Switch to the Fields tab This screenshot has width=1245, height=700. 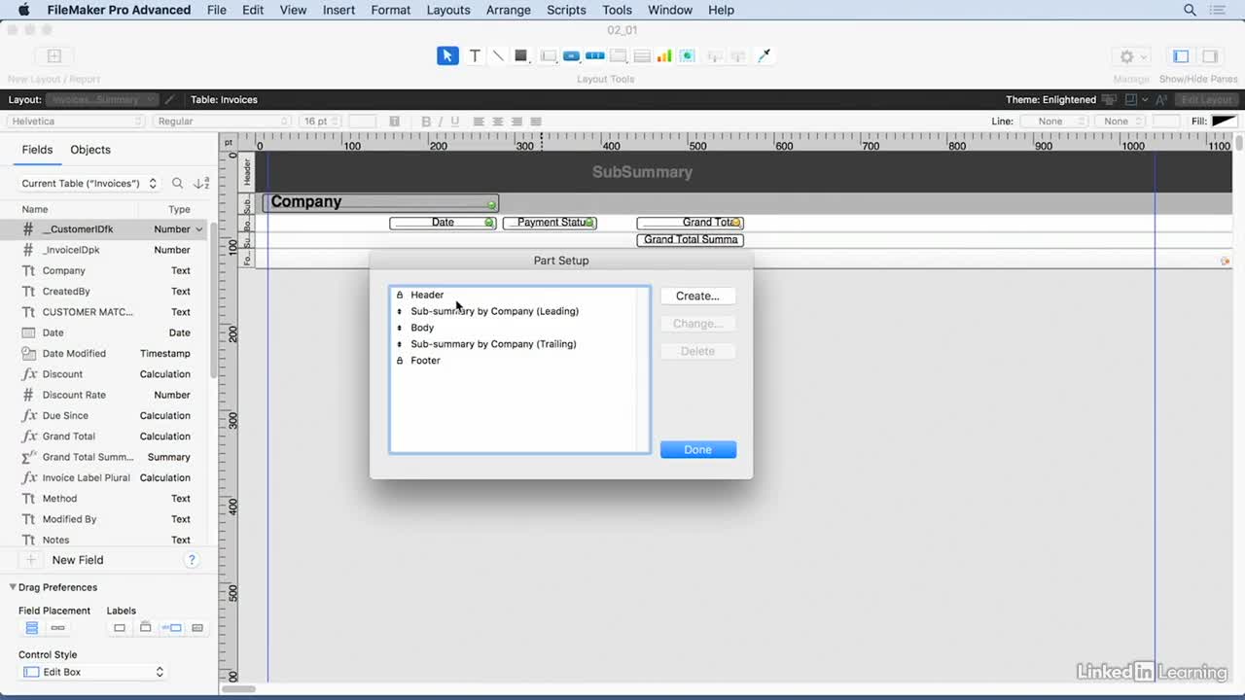[x=37, y=150]
